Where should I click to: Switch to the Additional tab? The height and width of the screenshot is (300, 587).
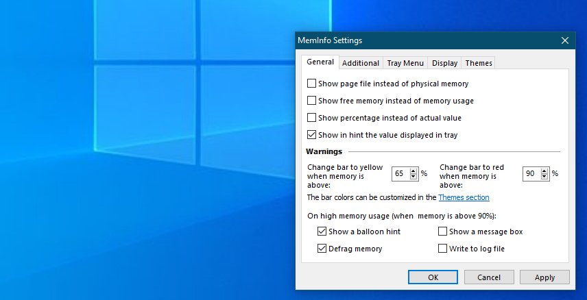tap(360, 63)
